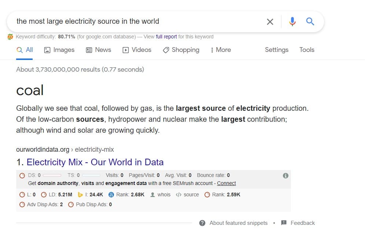Switch to the News tab

click(x=99, y=50)
